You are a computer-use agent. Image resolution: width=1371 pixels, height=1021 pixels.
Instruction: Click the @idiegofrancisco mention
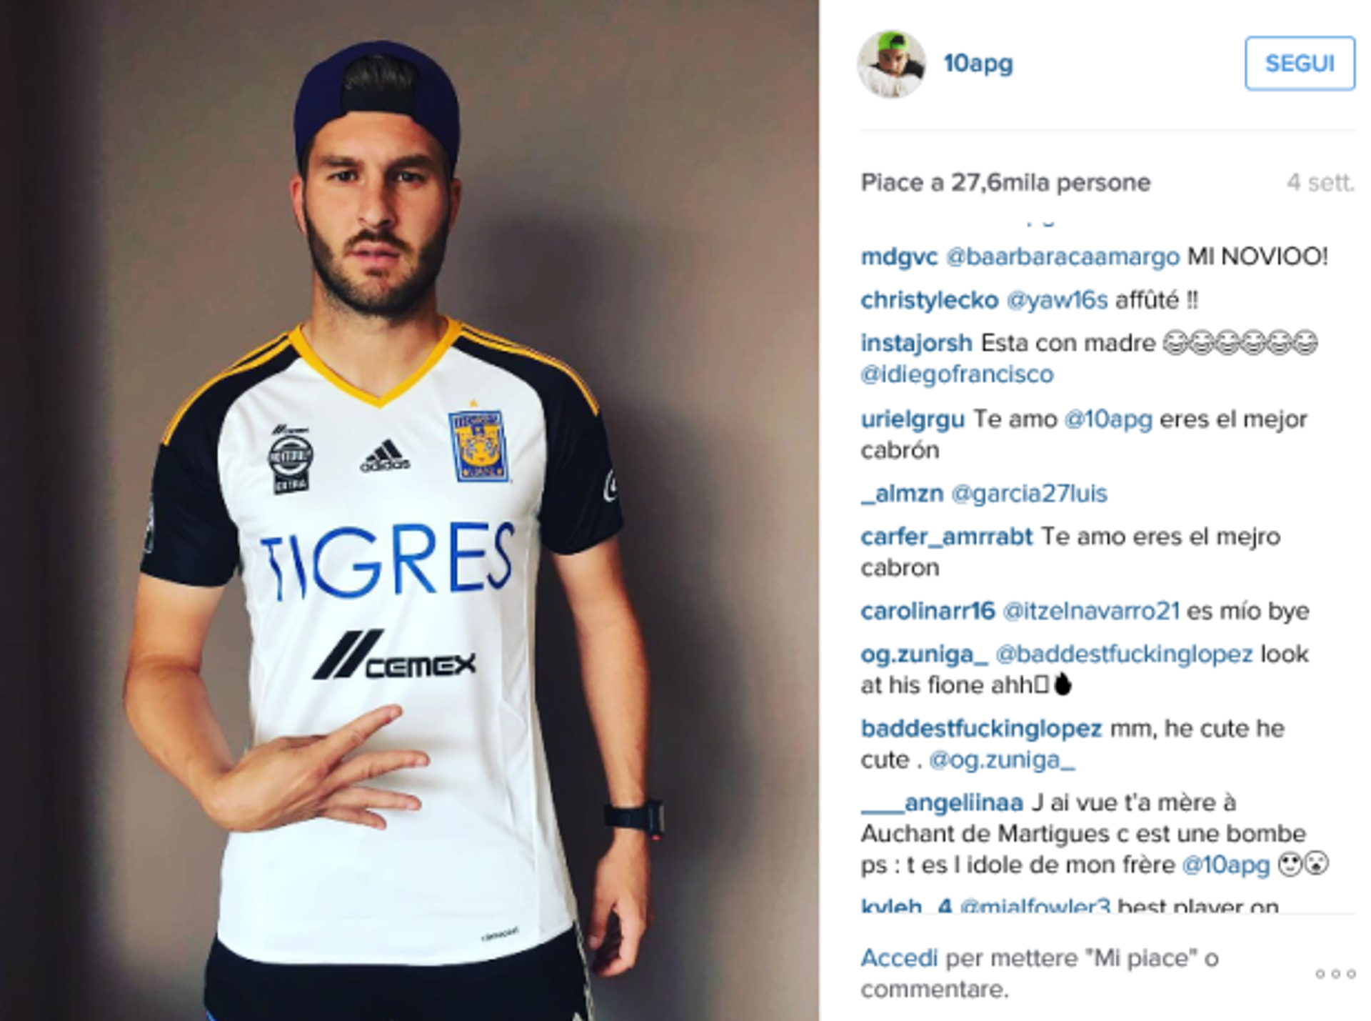tap(957, 374)
